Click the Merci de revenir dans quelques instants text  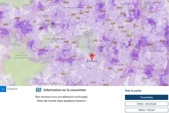pyautogui.click(x=62, y=101)
